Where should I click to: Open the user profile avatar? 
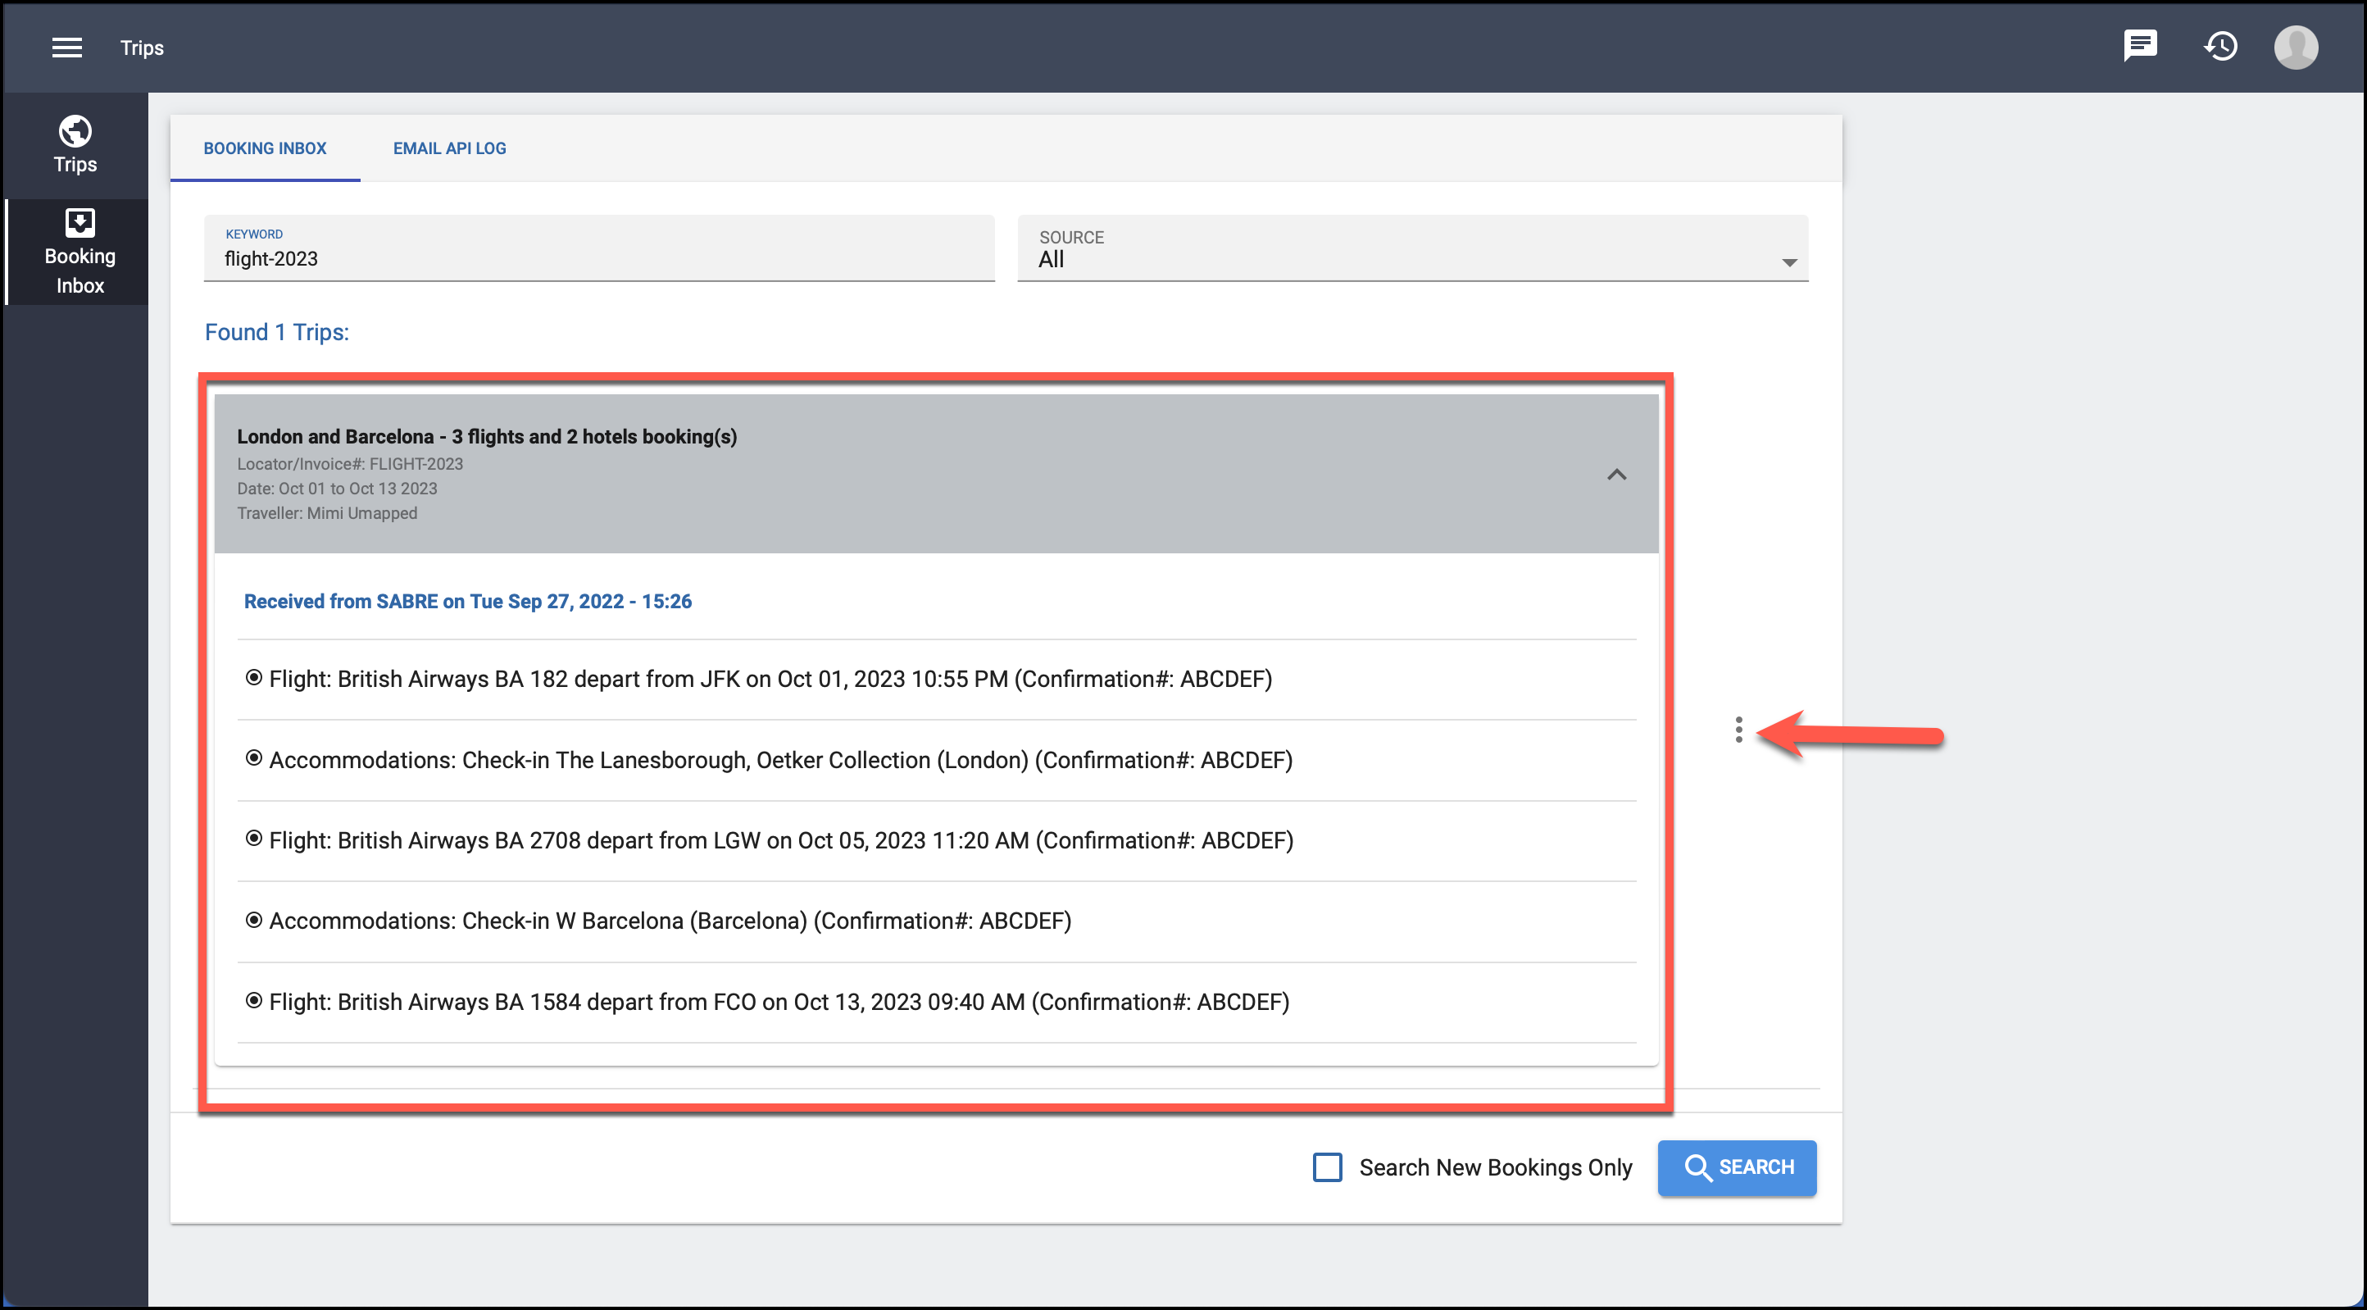(x=2296, y=47)
